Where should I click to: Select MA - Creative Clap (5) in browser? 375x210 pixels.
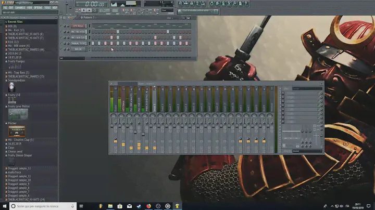[21, 140]
